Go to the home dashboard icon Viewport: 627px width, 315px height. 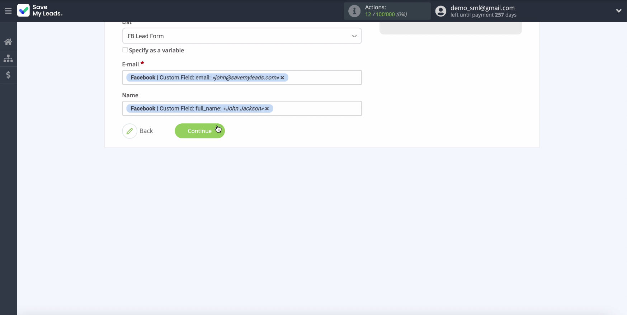(8, 42)
